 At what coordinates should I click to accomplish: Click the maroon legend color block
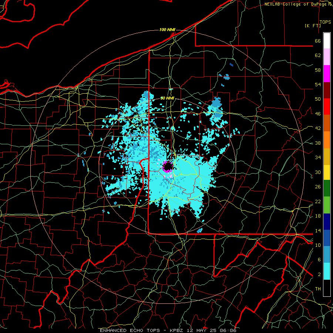click(327, 90)
